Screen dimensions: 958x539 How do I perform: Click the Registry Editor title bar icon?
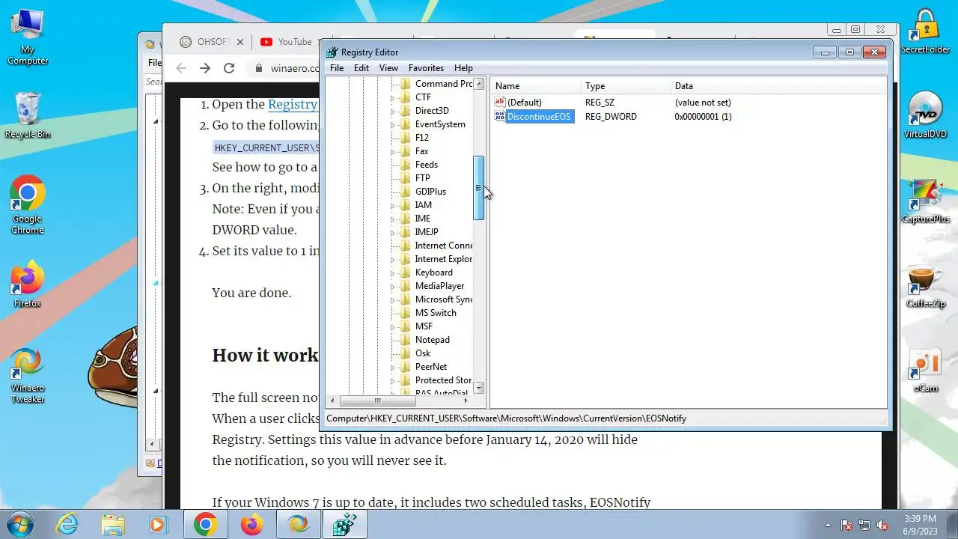click(332, 52)
